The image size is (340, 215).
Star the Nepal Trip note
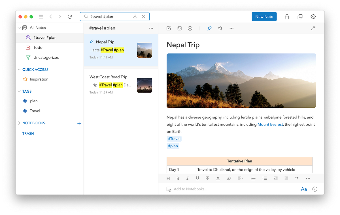pyautogui.click(x=220, y=28)
